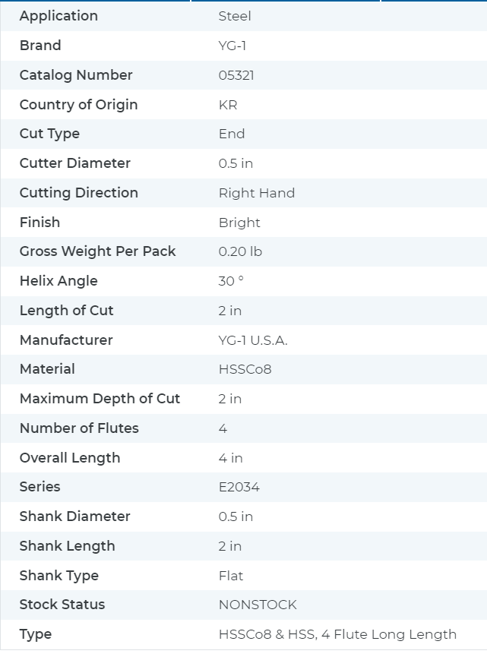
Task: Click the Cutter Diameter 0.5 in value
Action: [x=236, y=163]
